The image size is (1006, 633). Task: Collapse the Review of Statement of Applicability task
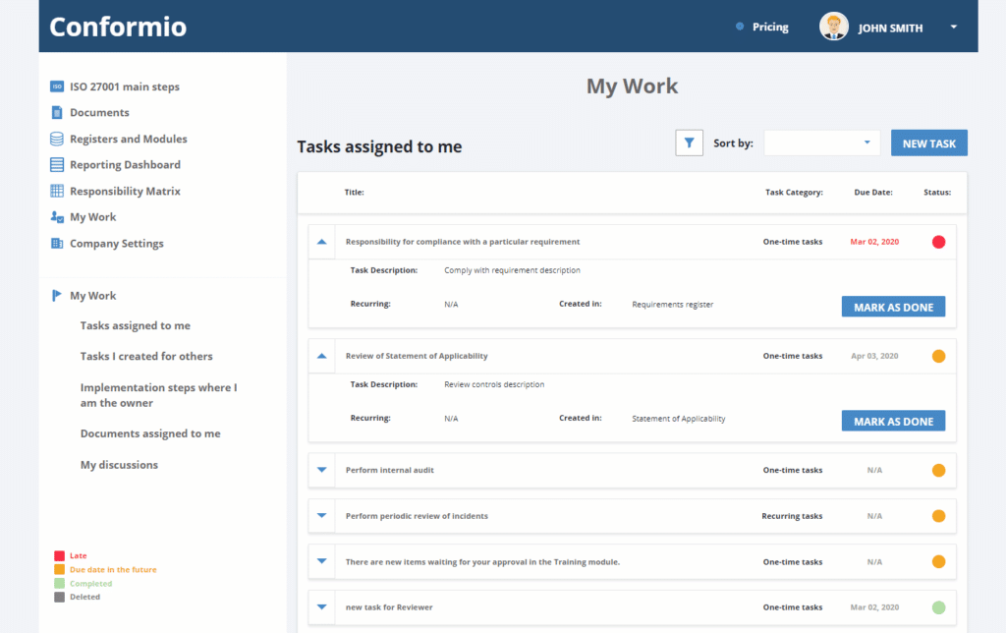pyautogui.click(x=321, y=356)
